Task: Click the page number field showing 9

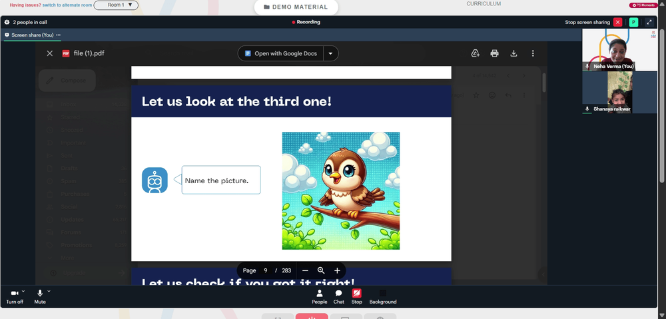Action: tap(266, 270)
